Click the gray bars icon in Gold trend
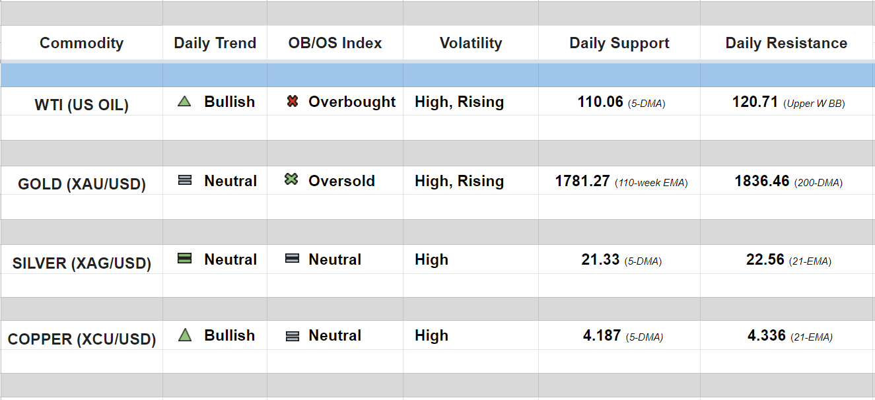 (185, 180)
